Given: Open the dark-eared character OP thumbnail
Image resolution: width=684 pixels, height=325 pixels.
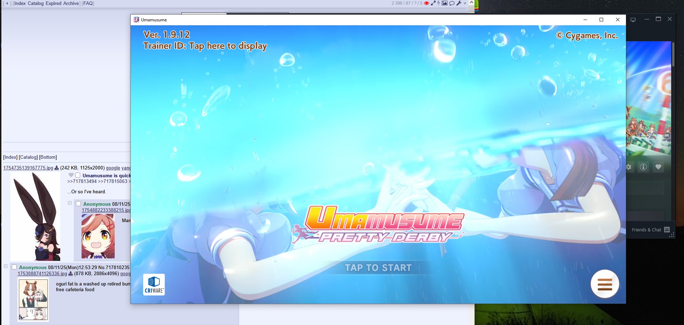Looking at the screenshot, I should pyautogui.click(x=35, y=216).
